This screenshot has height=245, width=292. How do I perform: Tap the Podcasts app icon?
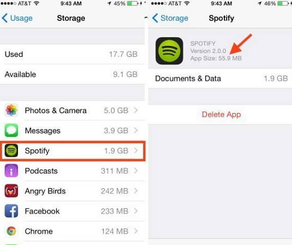(x=11, y=170)
